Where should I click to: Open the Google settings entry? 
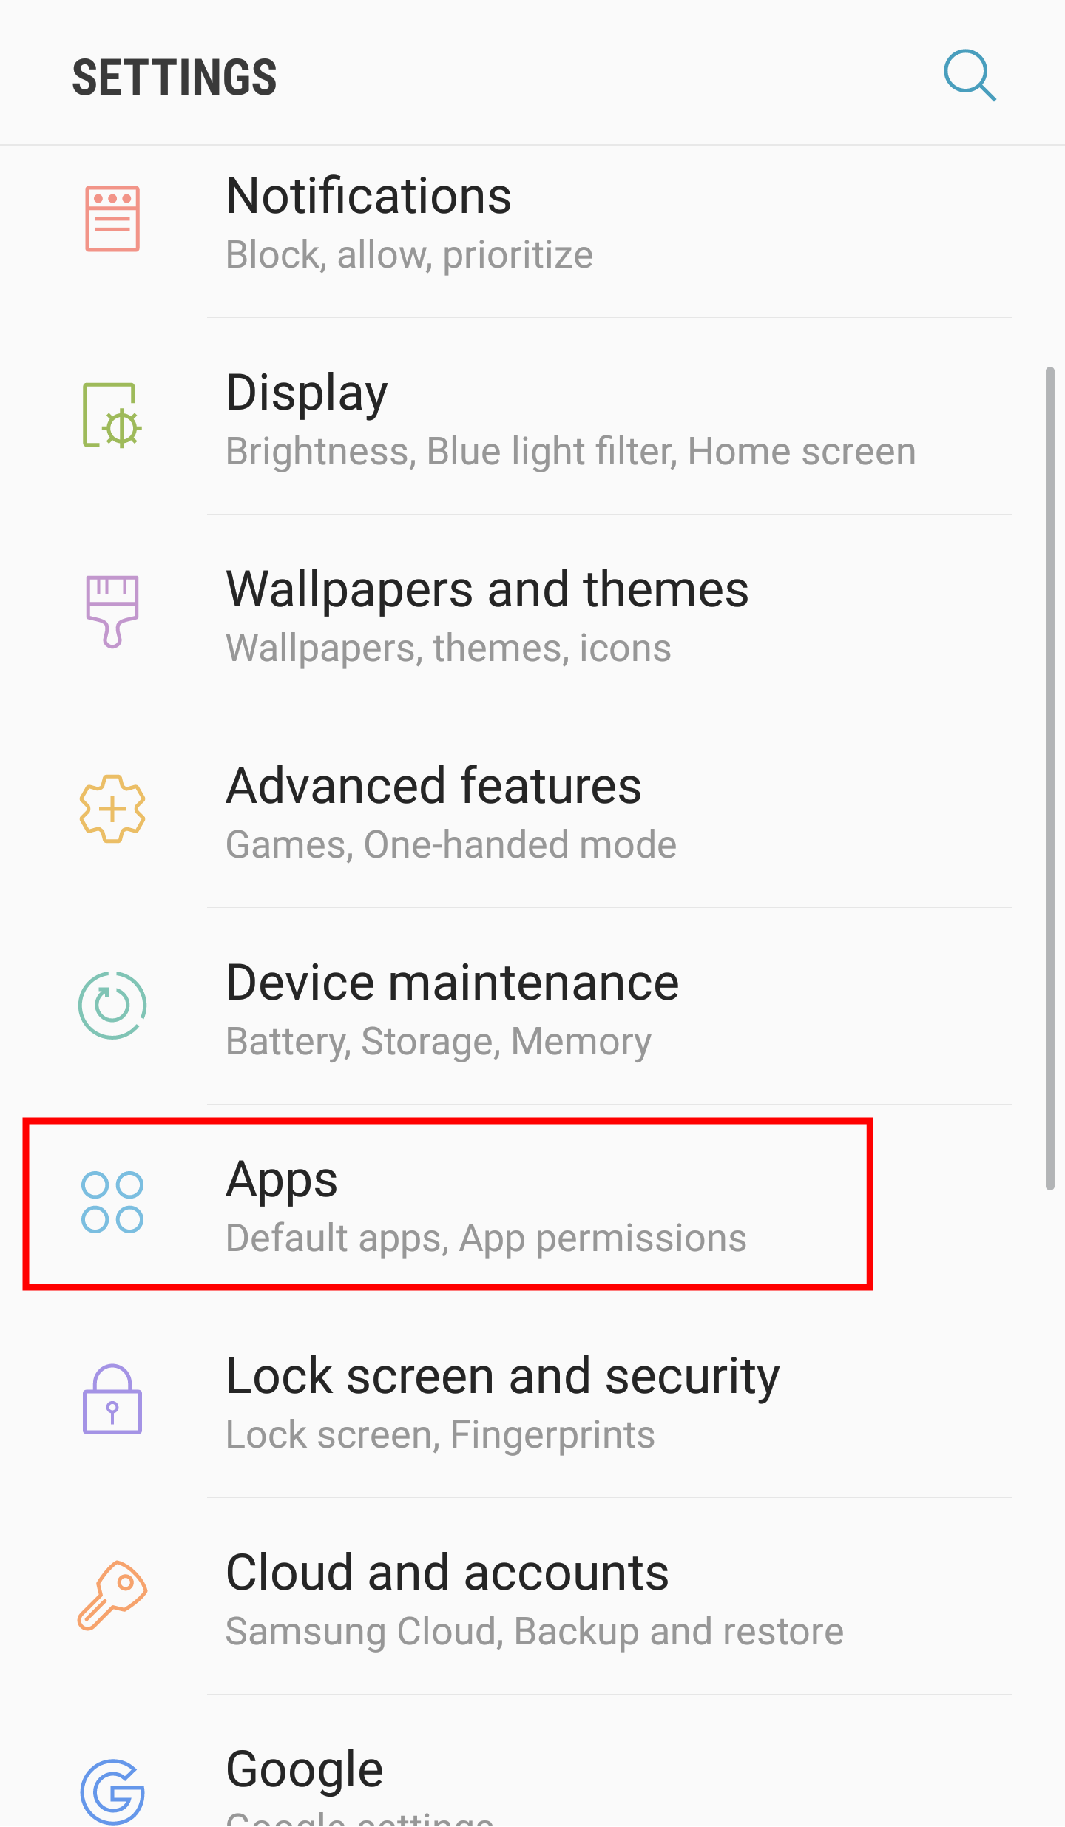pos(532,1762)
